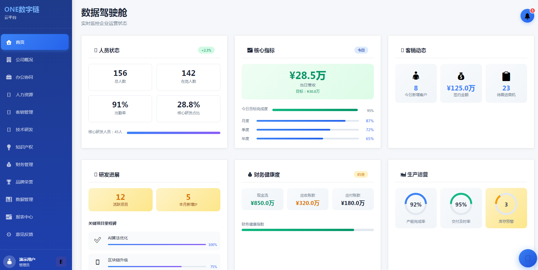Click the +2.3% badge on 人员状态 card
This screenshot has width=538, height=270.
click(206, 50)
